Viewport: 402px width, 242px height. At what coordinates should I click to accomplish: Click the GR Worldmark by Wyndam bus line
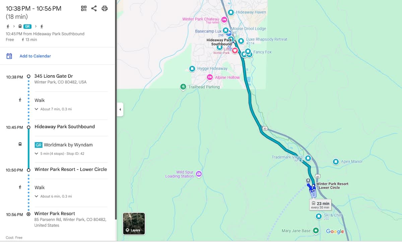[x=64, y=145]
